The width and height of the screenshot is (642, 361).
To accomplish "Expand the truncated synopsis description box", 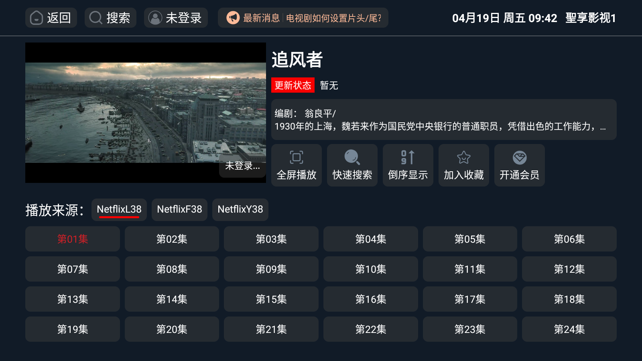I will click(443, 120).
